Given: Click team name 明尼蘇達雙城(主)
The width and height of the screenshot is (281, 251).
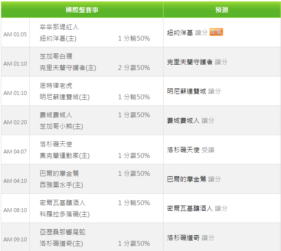Looking at the screenshot, I should [x=65, y=97].
